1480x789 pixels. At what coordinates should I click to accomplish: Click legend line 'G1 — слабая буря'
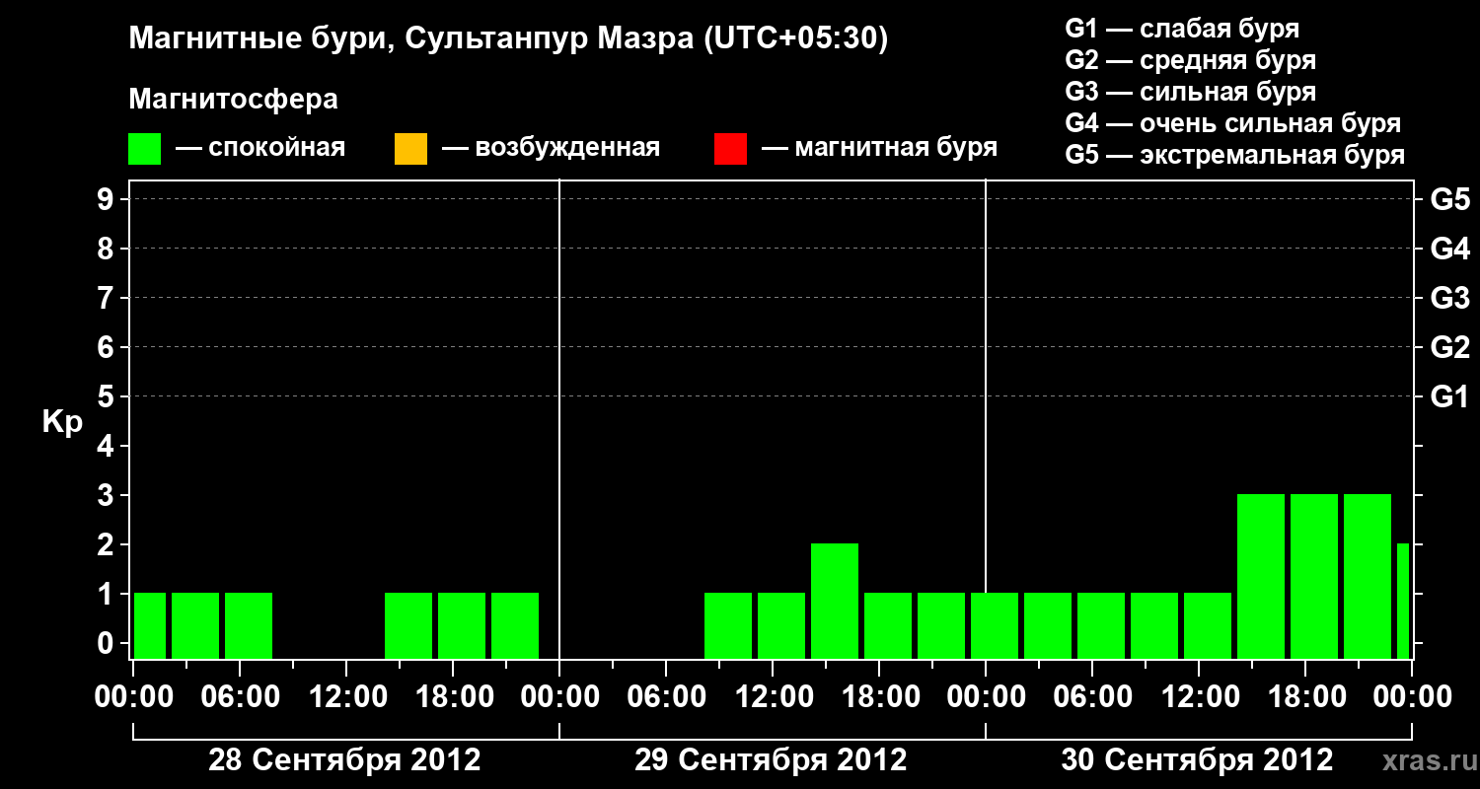tap(1182, 28)
